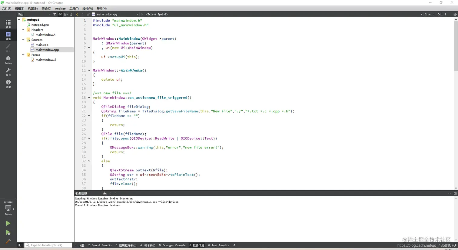Select notepad.pro in the project tree
The width and height of the screenshot is (458, 250).
pyautogui.click(x=40, y=25)
